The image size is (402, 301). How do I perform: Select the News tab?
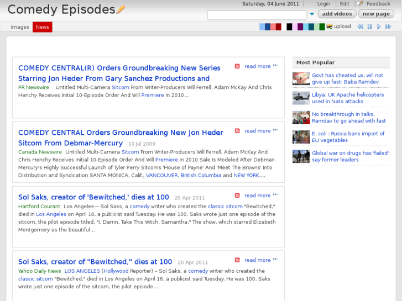pyautogui.click(x=43, y=27)
